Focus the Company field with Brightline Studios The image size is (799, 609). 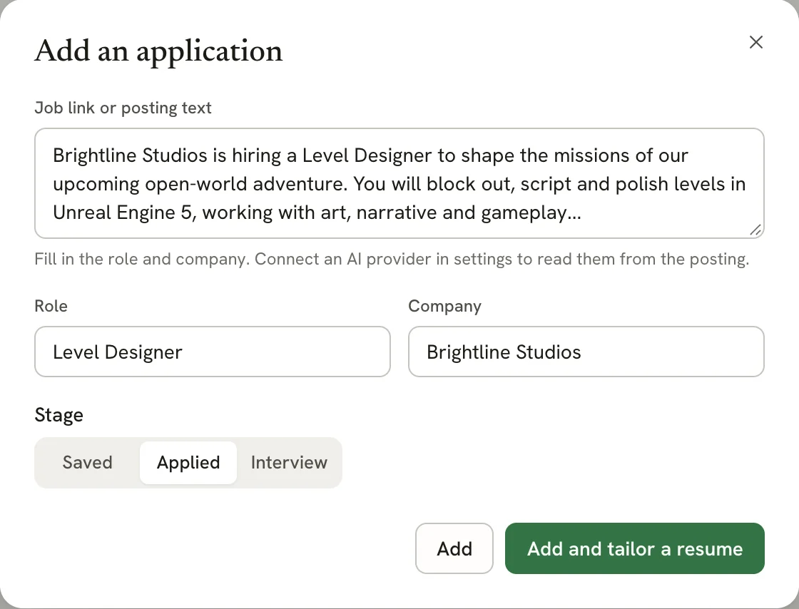pyautogui.click(x=586, y=352)
